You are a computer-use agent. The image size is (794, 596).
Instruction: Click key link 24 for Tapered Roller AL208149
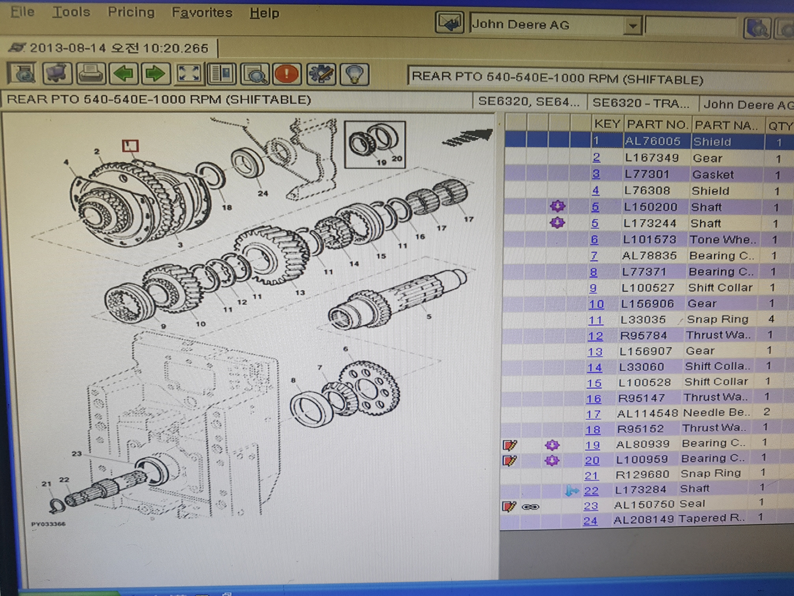pyautogui.click(x=590, y=521)
